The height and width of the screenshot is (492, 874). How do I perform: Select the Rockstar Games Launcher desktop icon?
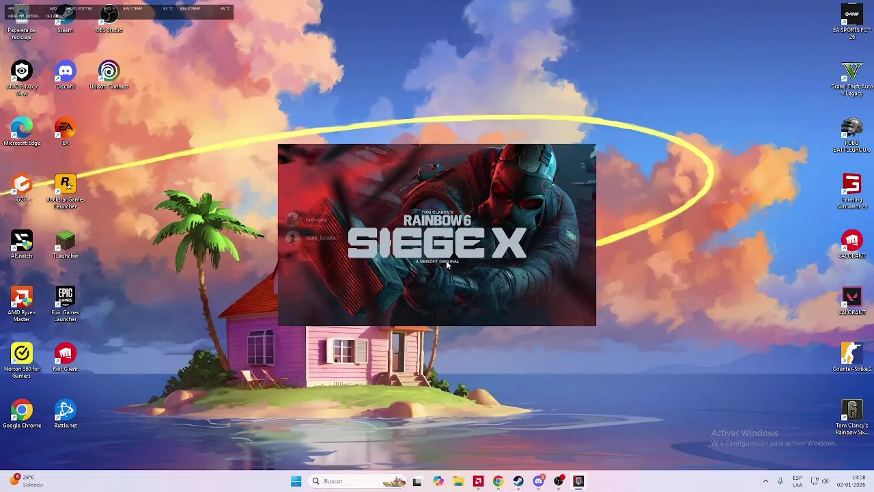point(66,191)
